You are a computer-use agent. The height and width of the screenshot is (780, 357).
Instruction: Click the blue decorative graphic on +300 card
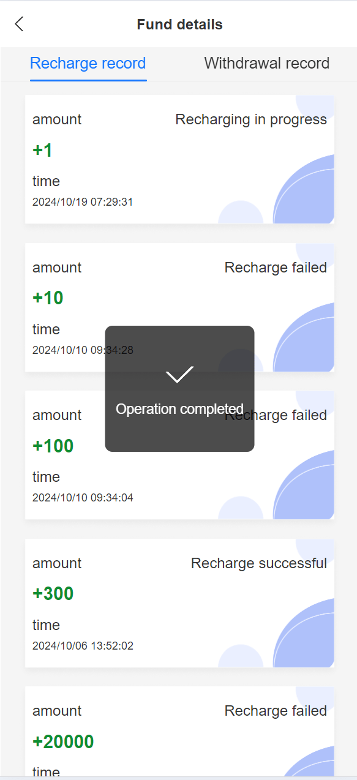(x=304, y=632)
